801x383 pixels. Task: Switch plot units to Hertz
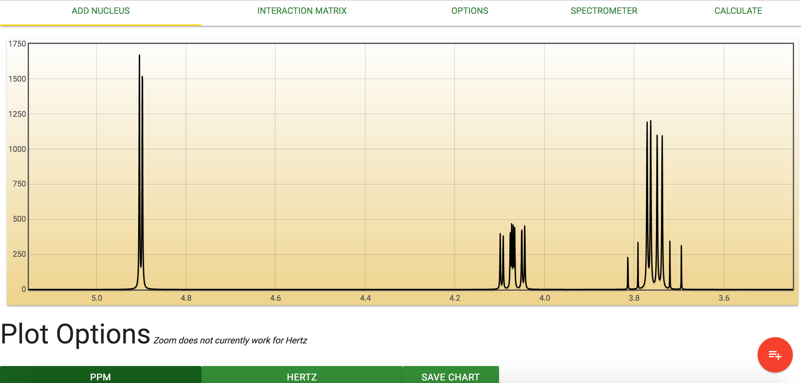click(x=302, y=376)
